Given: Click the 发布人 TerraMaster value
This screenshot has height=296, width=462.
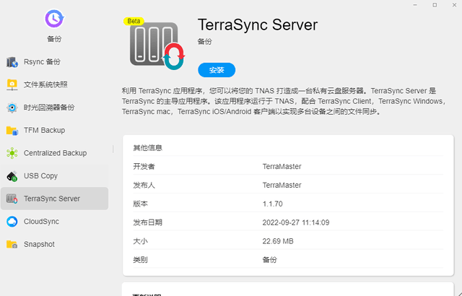Looking at the screenshot, I should point(282,186).
